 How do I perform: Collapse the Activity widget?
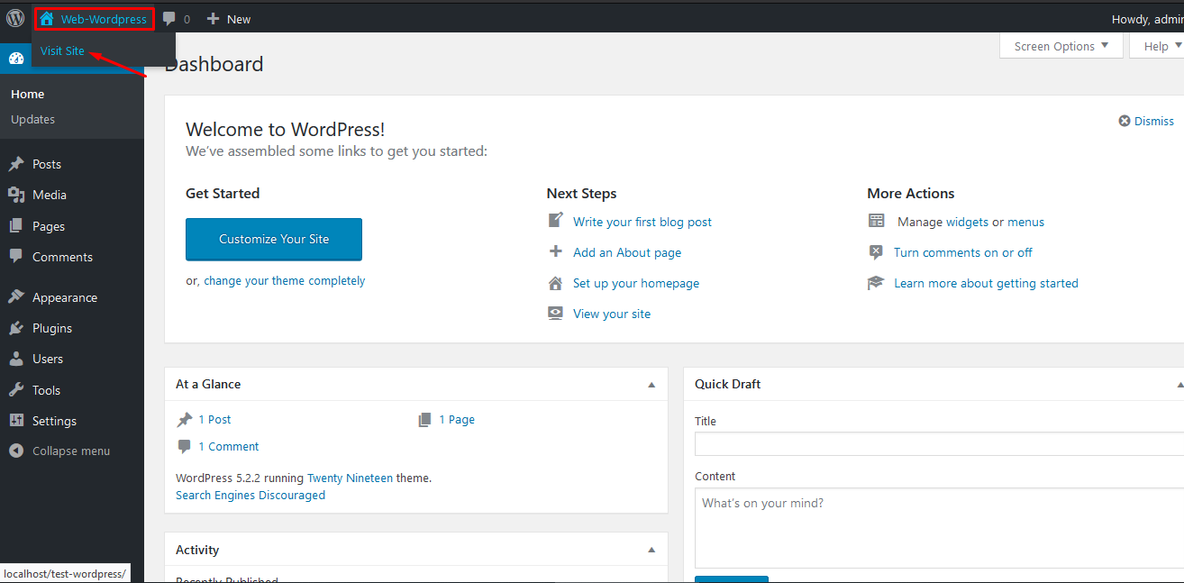click(x=651, y=550)
